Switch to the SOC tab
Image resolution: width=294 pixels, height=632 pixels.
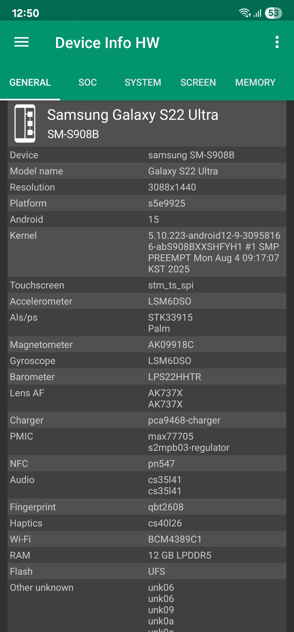point(88,82)
